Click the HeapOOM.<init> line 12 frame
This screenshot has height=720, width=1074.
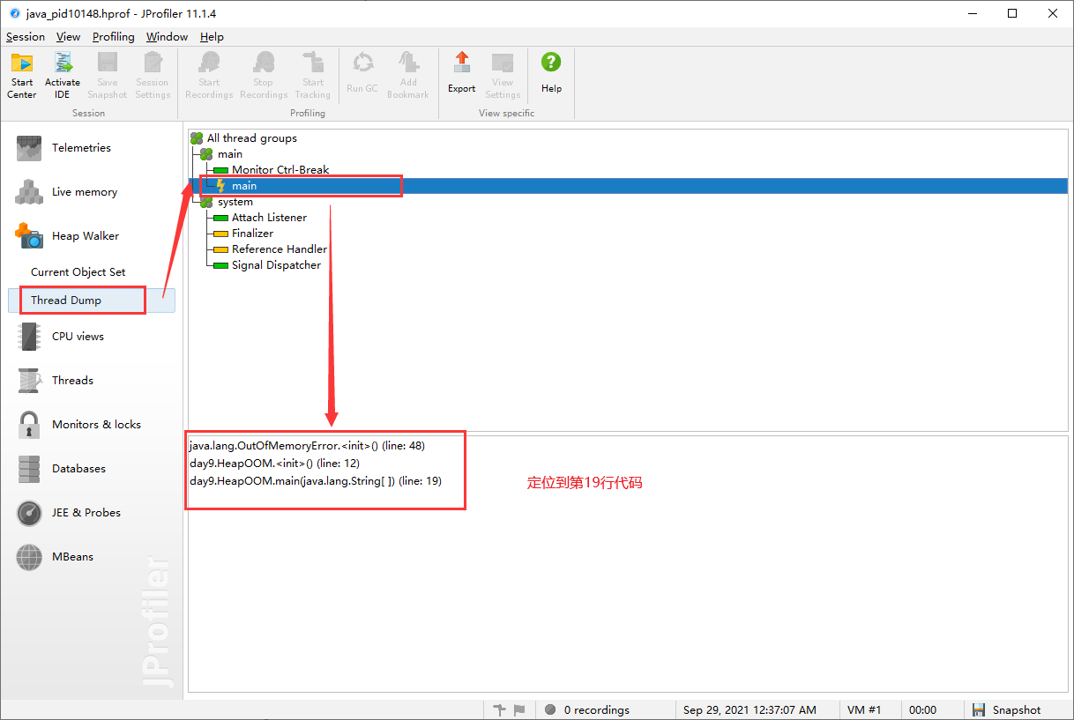[x=274, y=464]
